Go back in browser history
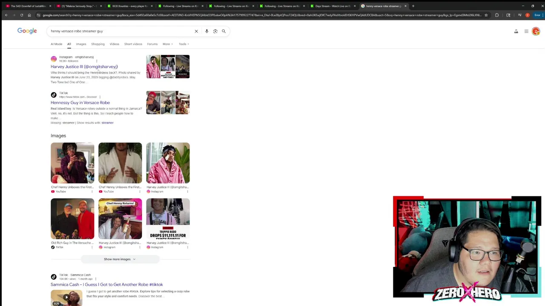This screenshot has height=306, width=545. [6, 15]
